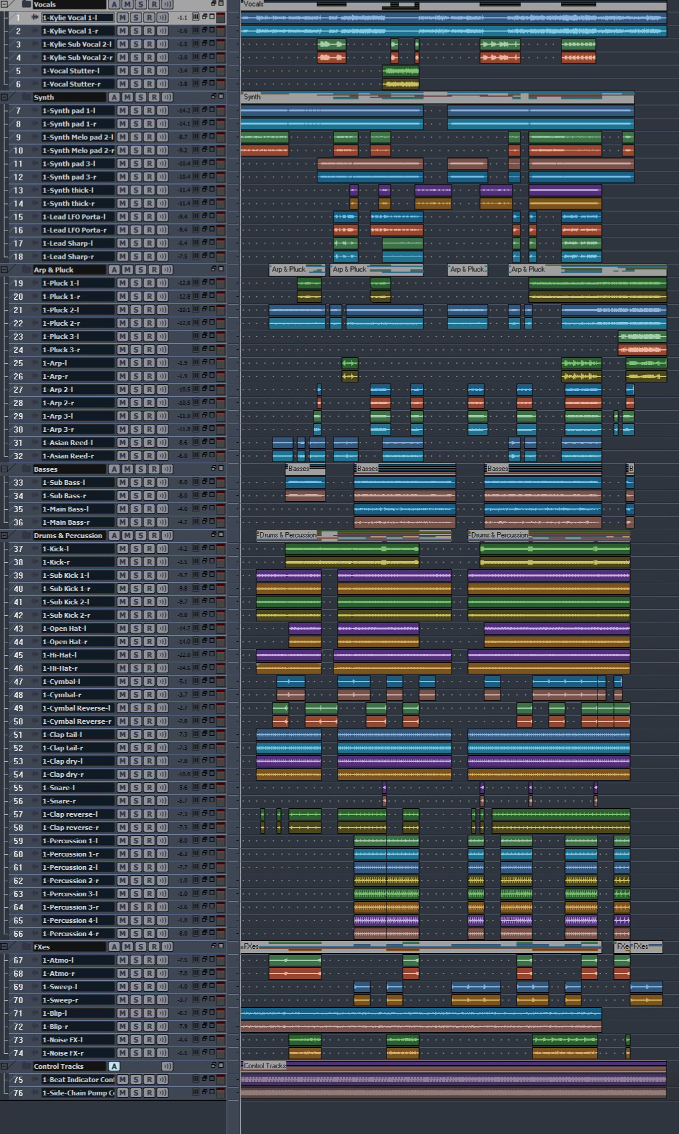This screenshot has height=1134, width=679.
Task: Mute the Open Hat-l track
Action: click(x=122, y=629)
